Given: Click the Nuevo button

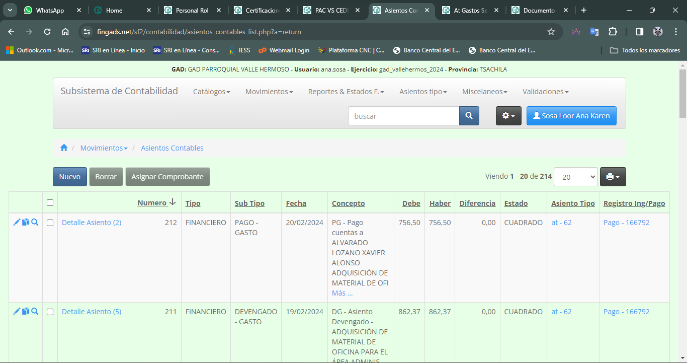Looking at the screenshot, I should point(70,177).
